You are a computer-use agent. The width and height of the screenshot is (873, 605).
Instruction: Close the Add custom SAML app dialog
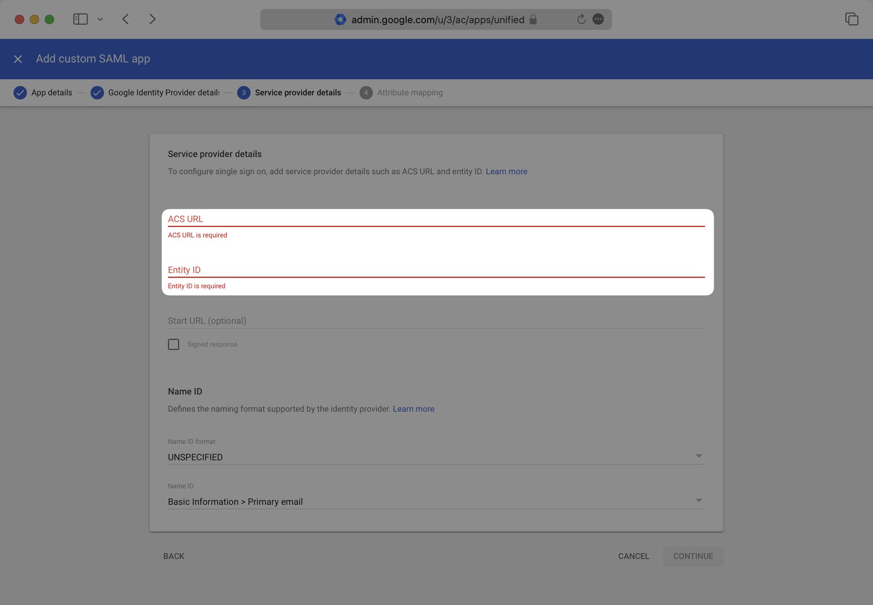[x=18, y=59]
